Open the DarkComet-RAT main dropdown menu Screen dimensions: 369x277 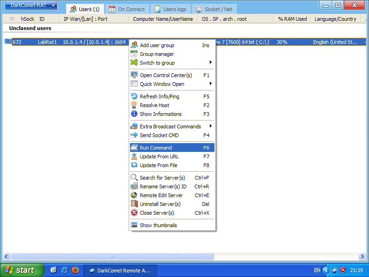point(31,5)
